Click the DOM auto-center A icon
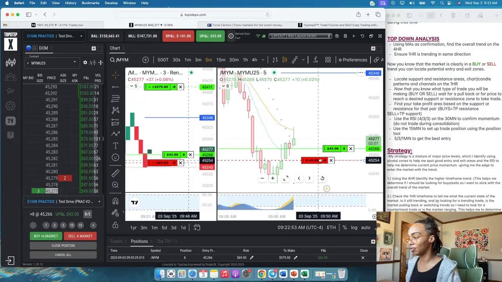502x282 pixels. tap(93, 63)
